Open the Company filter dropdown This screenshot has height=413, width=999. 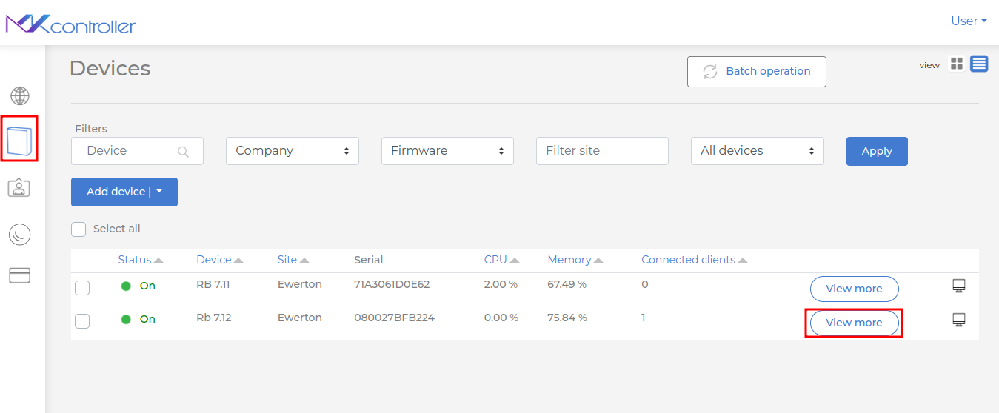[x=293, y=151]
